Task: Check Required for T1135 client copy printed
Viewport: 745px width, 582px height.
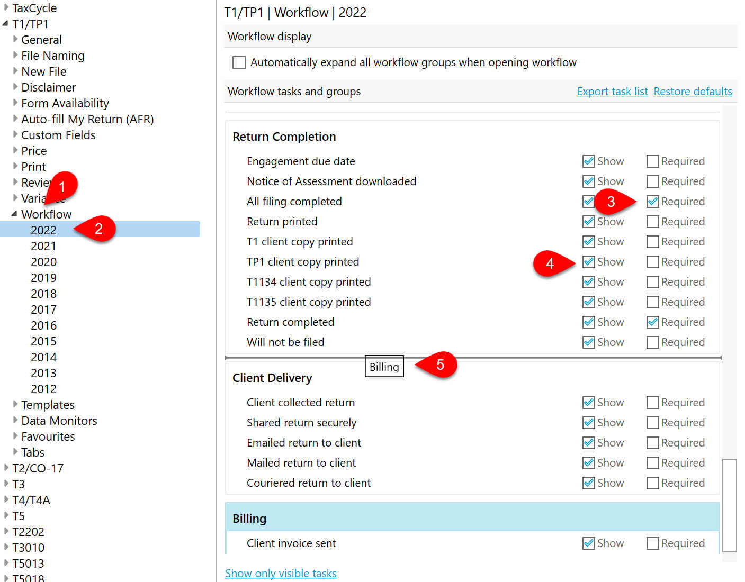Action: pos(653,302)
